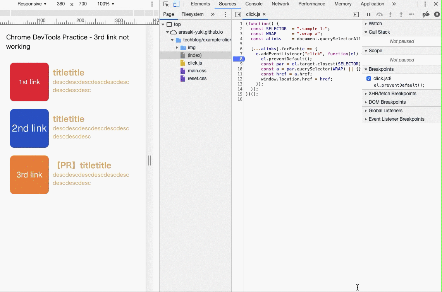Open DevTools customize three-dot menu

tap(425, 4)
